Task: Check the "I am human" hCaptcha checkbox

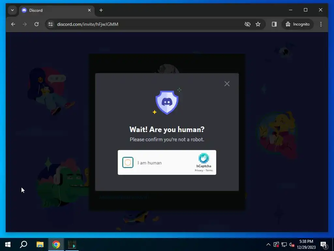Action: point(128,162)
